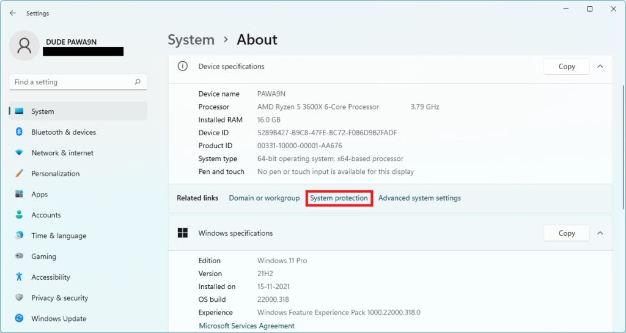The width and height of the screenshot is (626, 333).
Task: Click the search magnifier icon
Action: 138,82
